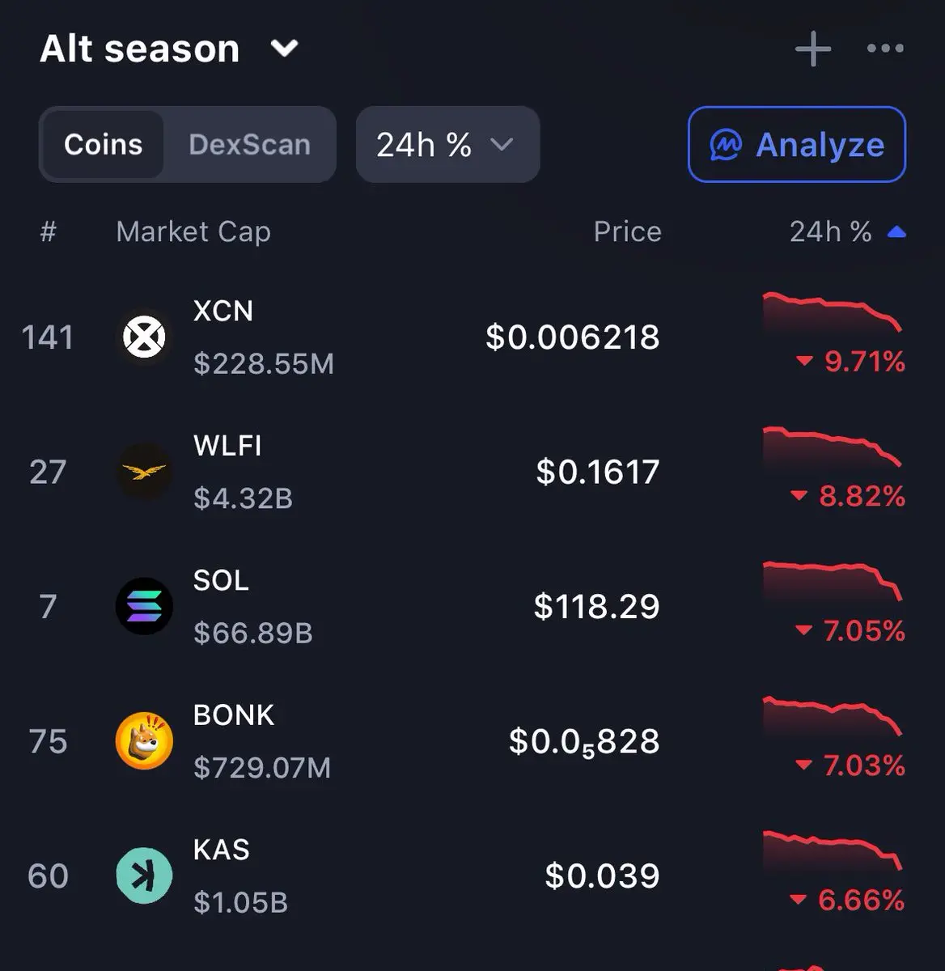Click the KAS coin logo

tap(144, 876)
